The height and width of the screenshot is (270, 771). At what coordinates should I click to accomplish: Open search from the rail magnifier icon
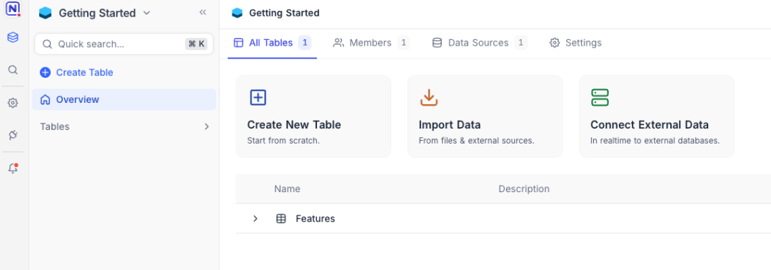[14, 70]
